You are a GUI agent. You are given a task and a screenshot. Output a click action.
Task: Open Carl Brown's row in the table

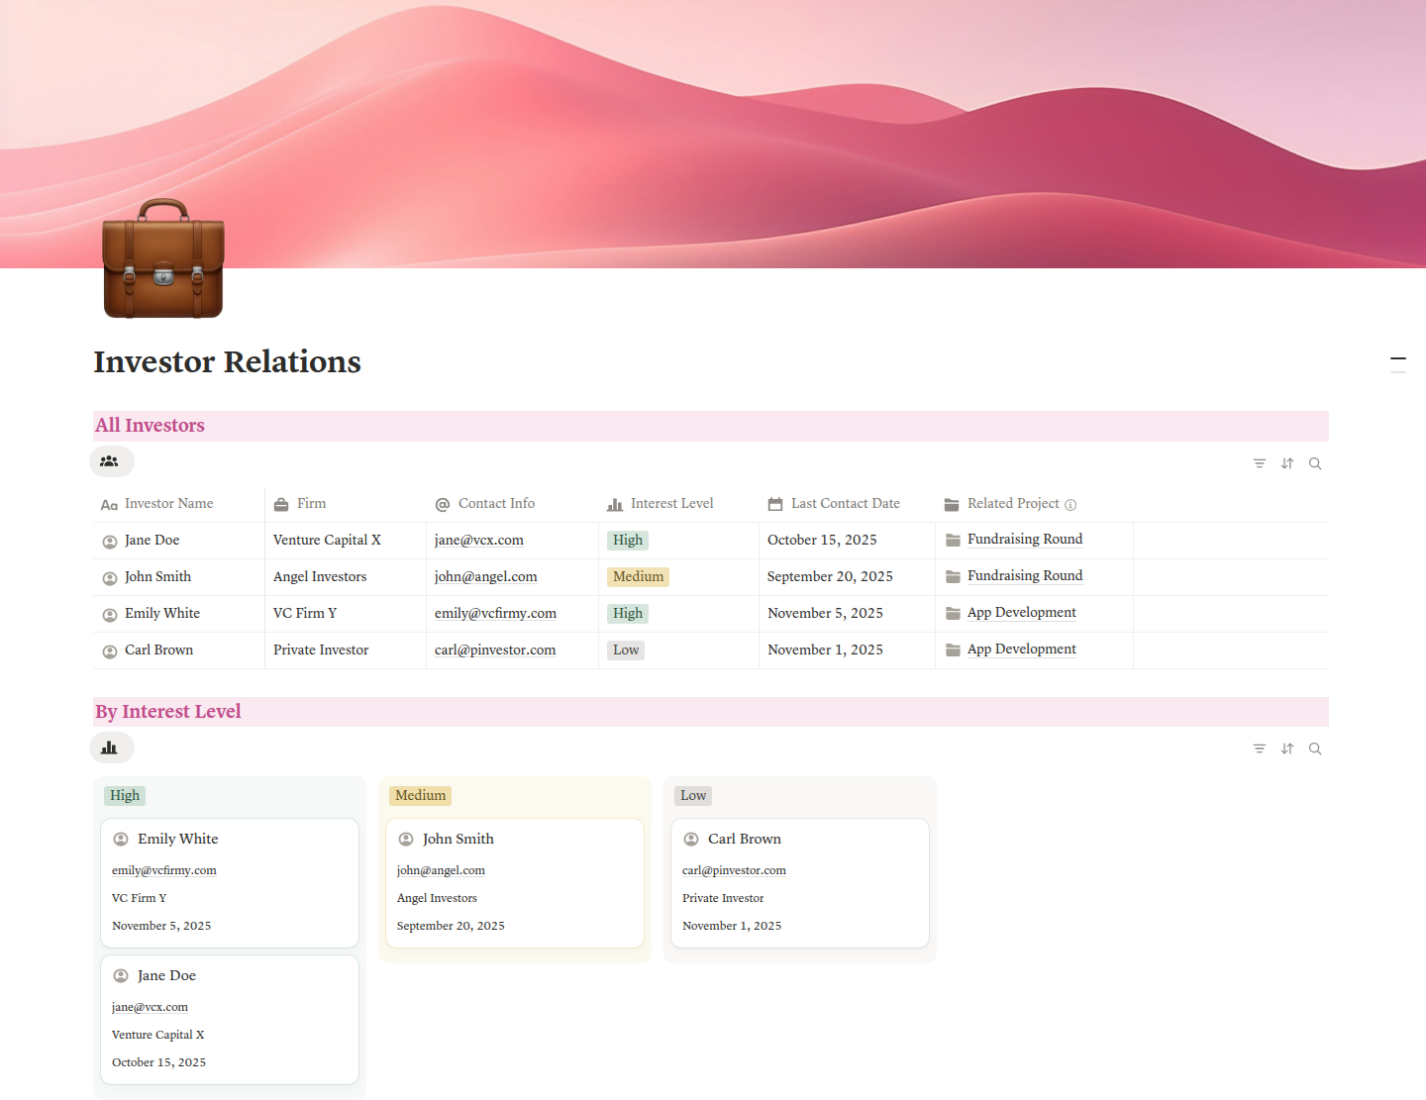click(x=159, y=650)
